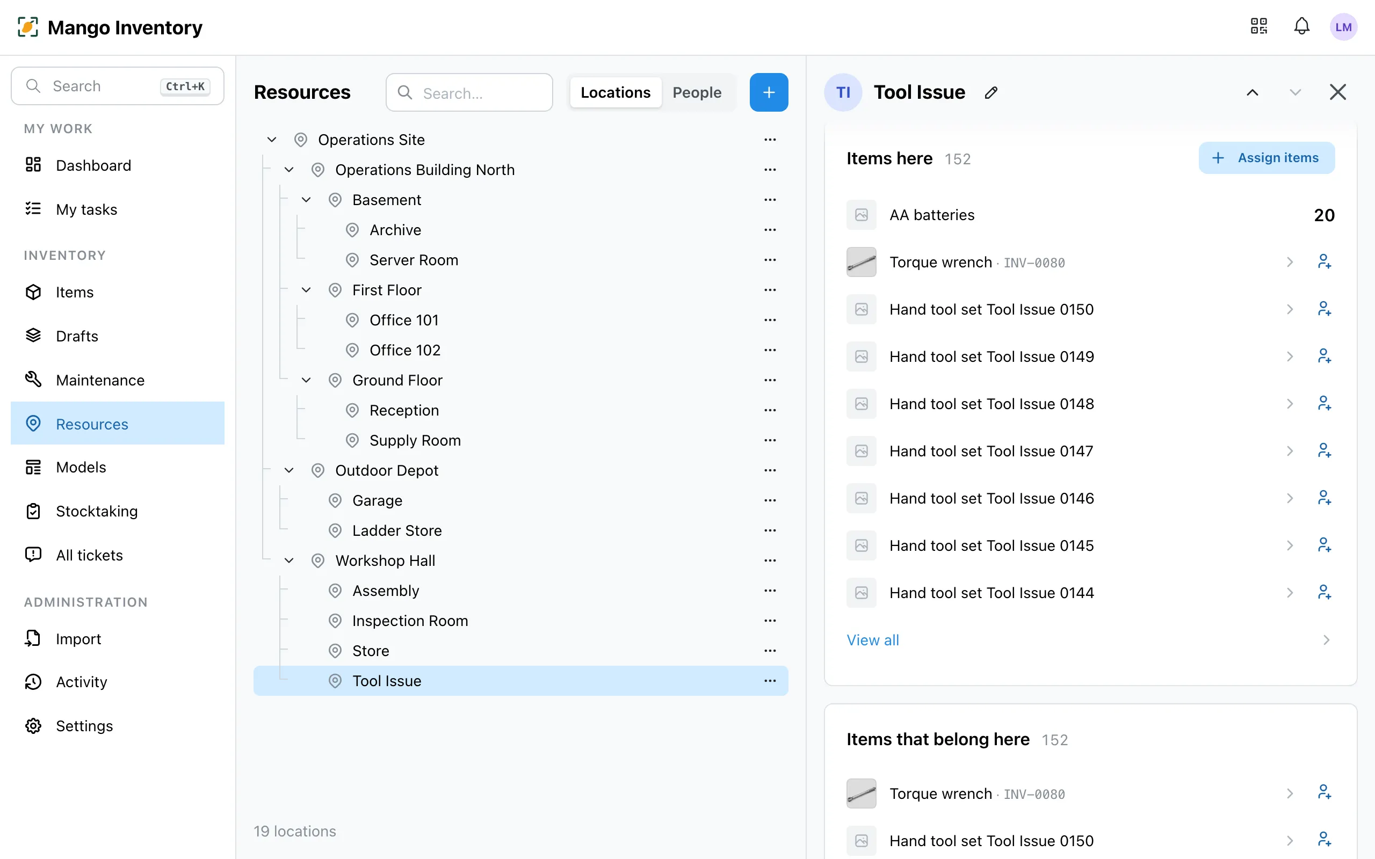Viewport: 1375px width, 859px height.
Task: Open the Import page
Action: point(118,639)
